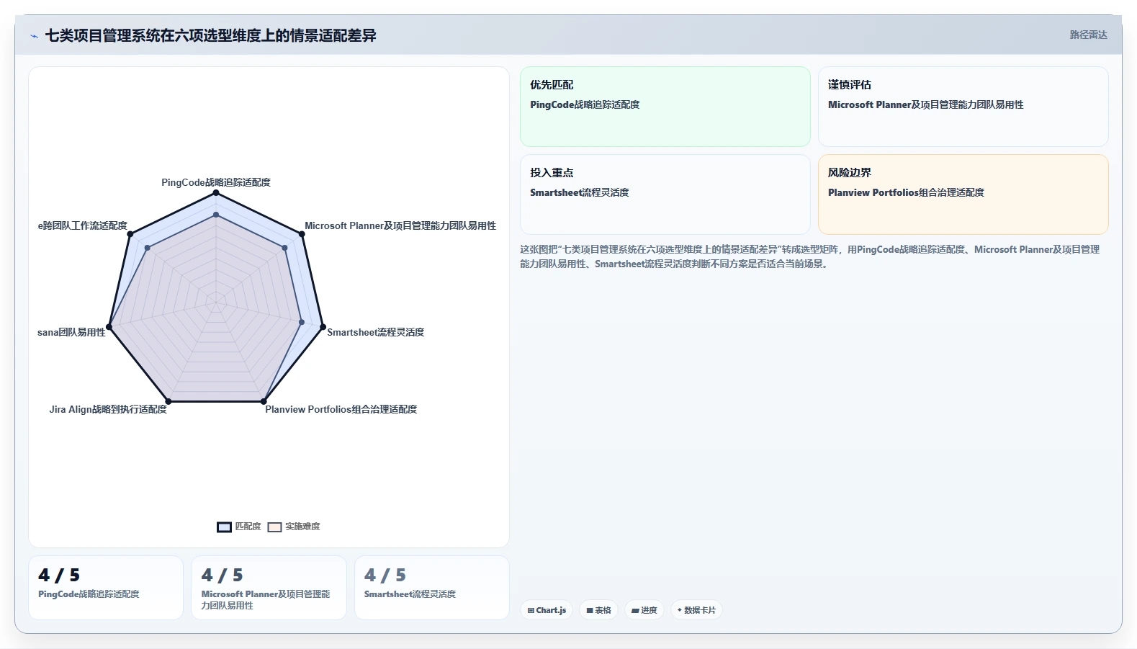Click the sana团队易用性 radar axis label
Screen dimensions: 1137x649
click(x=71, y=332)
